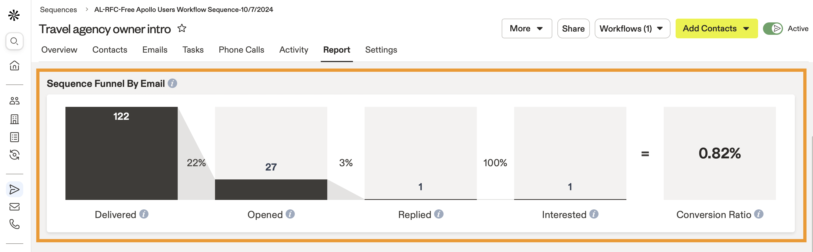Open Sequences paper-plane icon in sidebar
Image resolution: width=813 pixels, height=252 pixels.
14,189
